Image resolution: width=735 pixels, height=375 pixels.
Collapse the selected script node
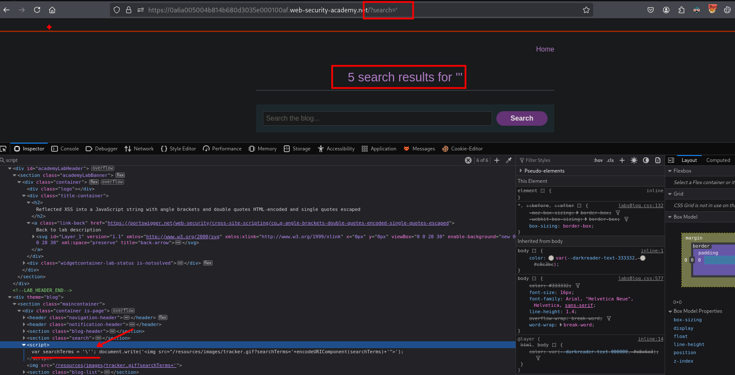(24, 345)
